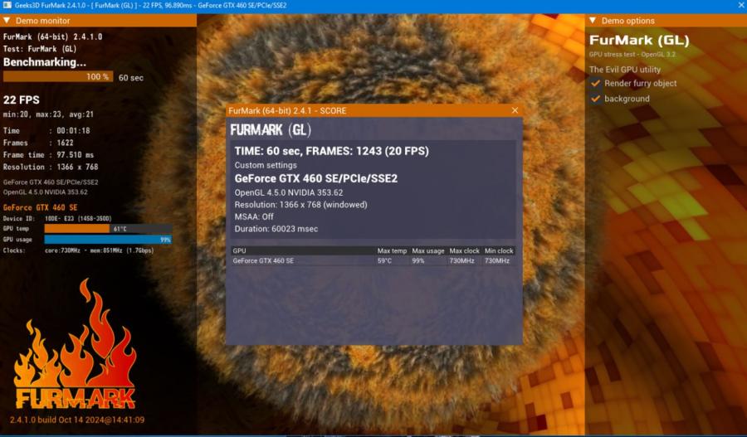Click the build Oct 14 2024 version text

pos(77,420)
